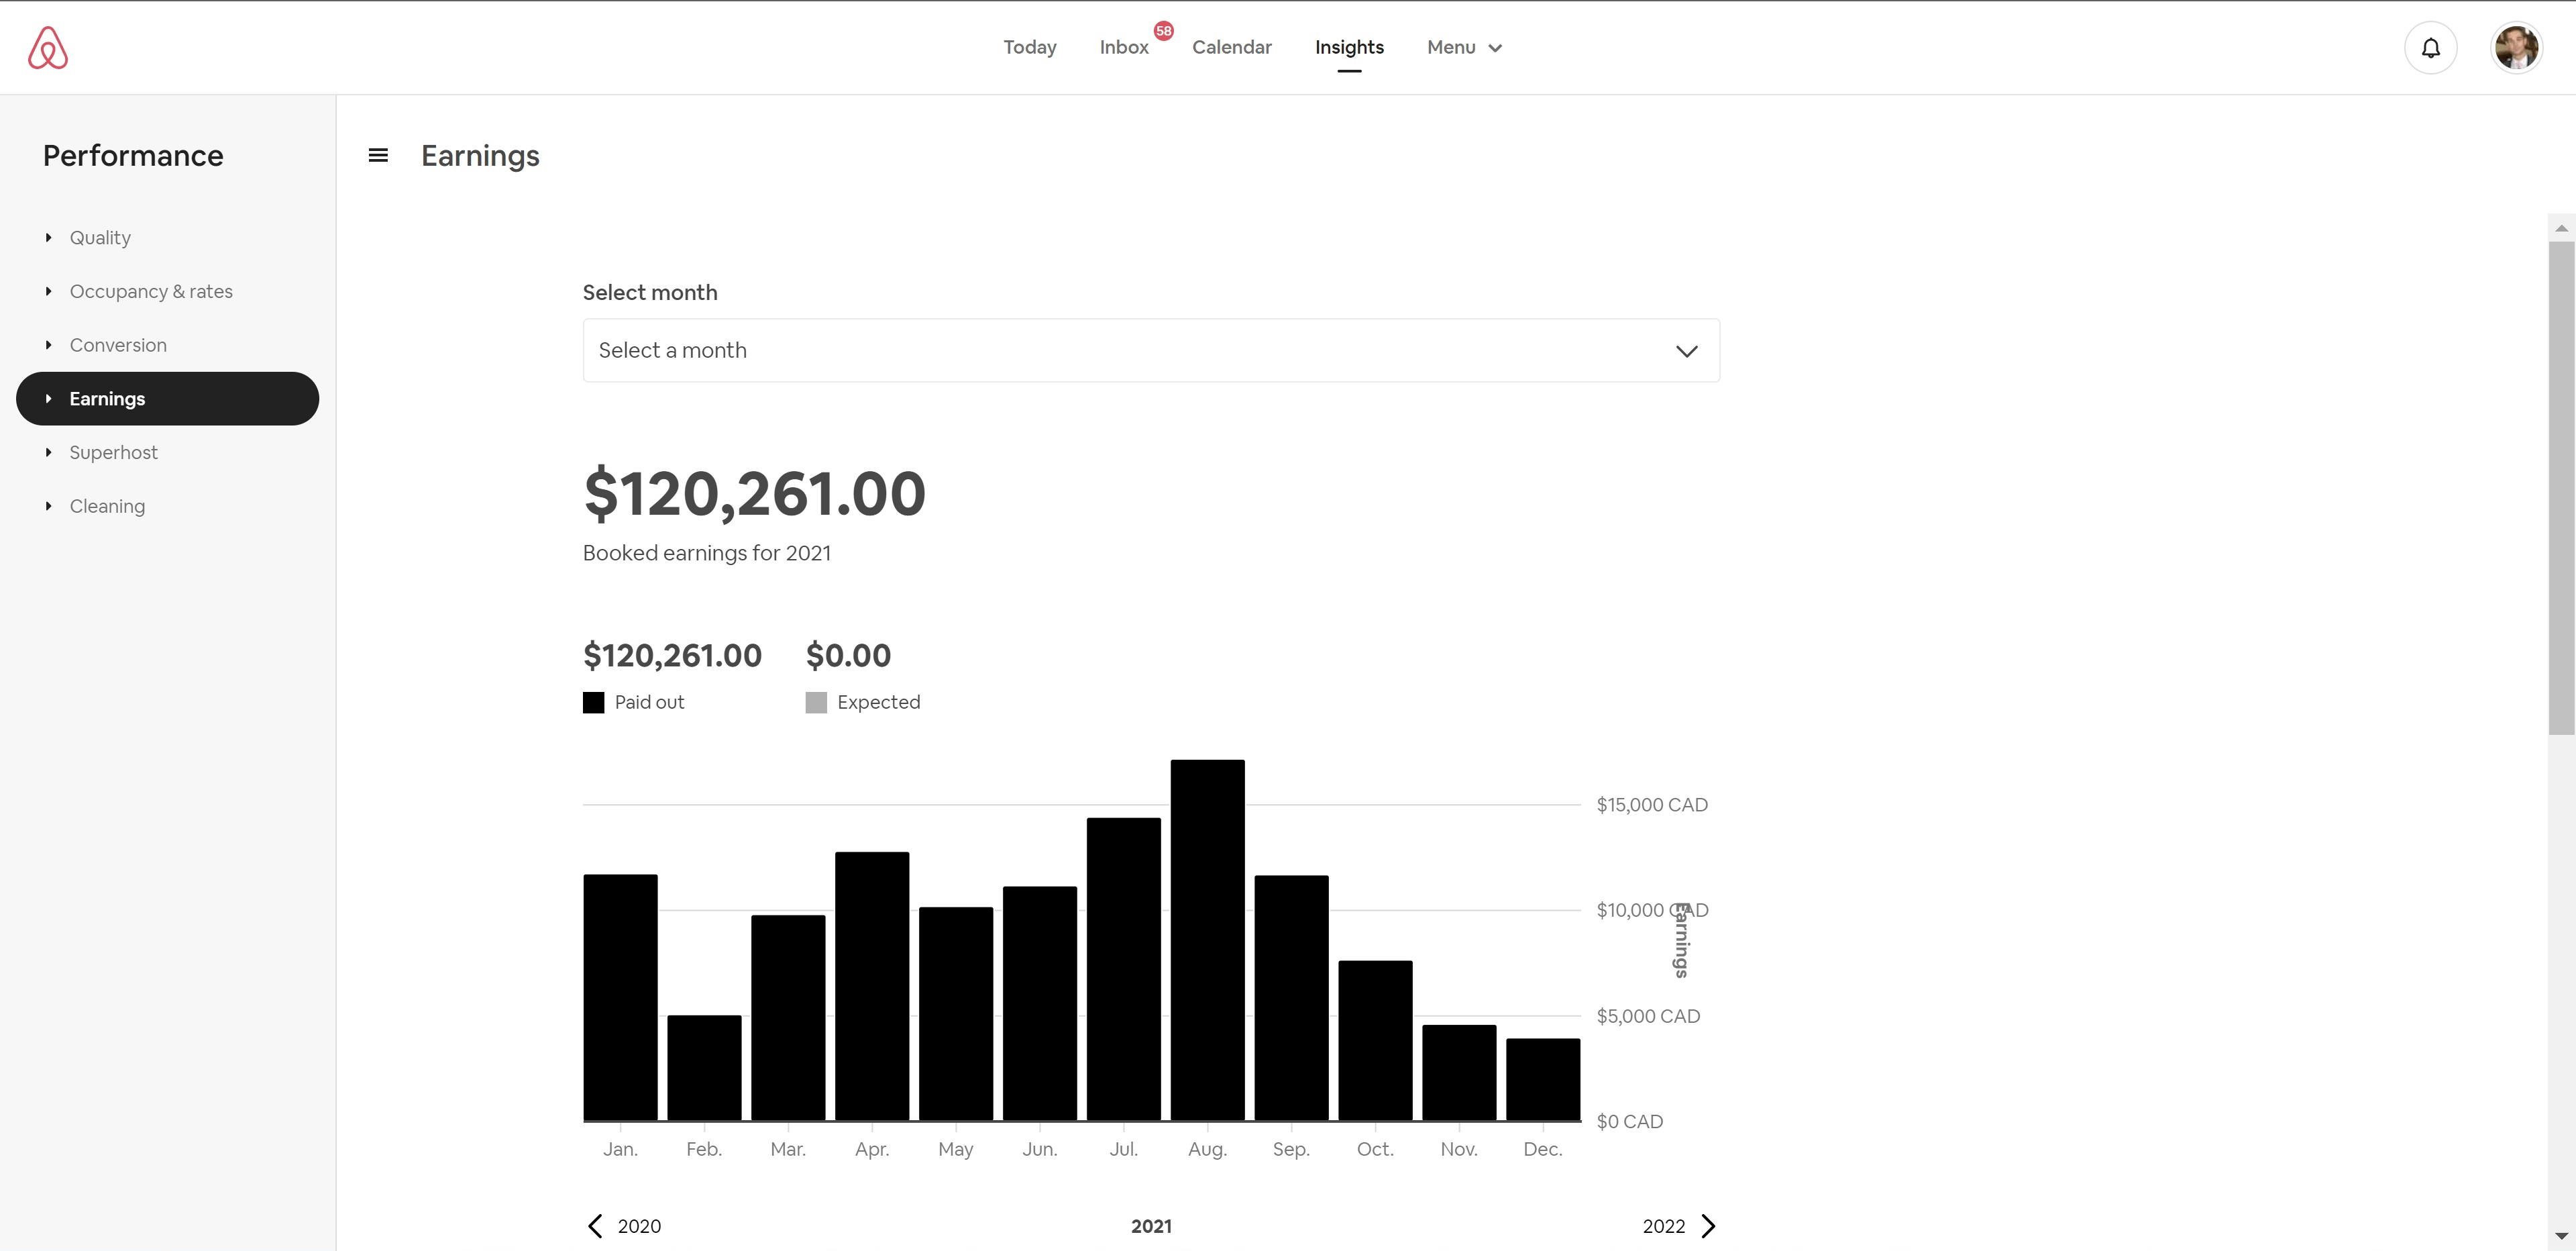
Task: Go to next year 2022 arrow
Action: coord(1708,1226)
